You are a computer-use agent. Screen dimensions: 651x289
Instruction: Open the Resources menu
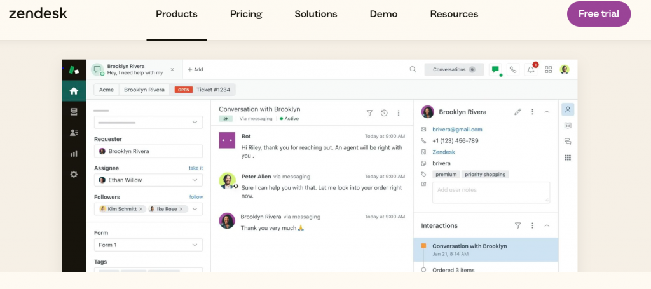point(454,14)
